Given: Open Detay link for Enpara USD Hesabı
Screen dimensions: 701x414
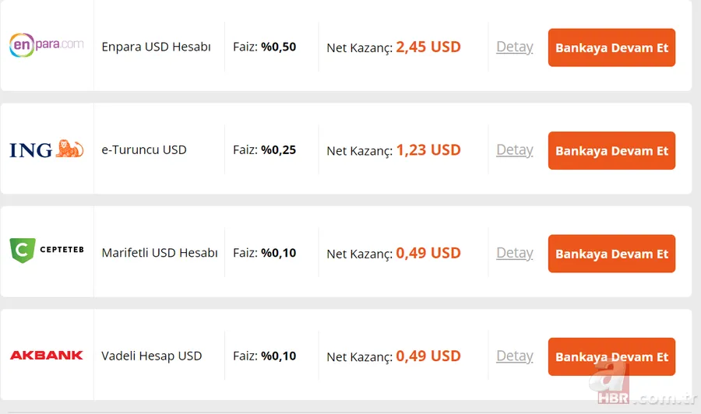Looking at the screenshot, I should (x=514, y=47).
